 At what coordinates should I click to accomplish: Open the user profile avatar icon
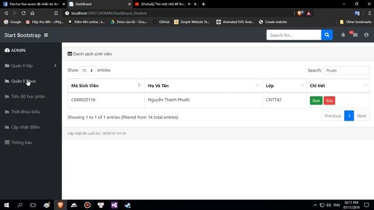click(x=366, y=35)
